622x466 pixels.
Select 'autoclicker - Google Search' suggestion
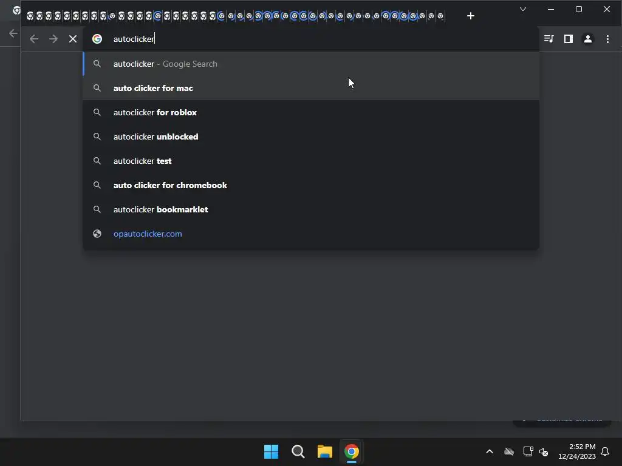(311, 64)
